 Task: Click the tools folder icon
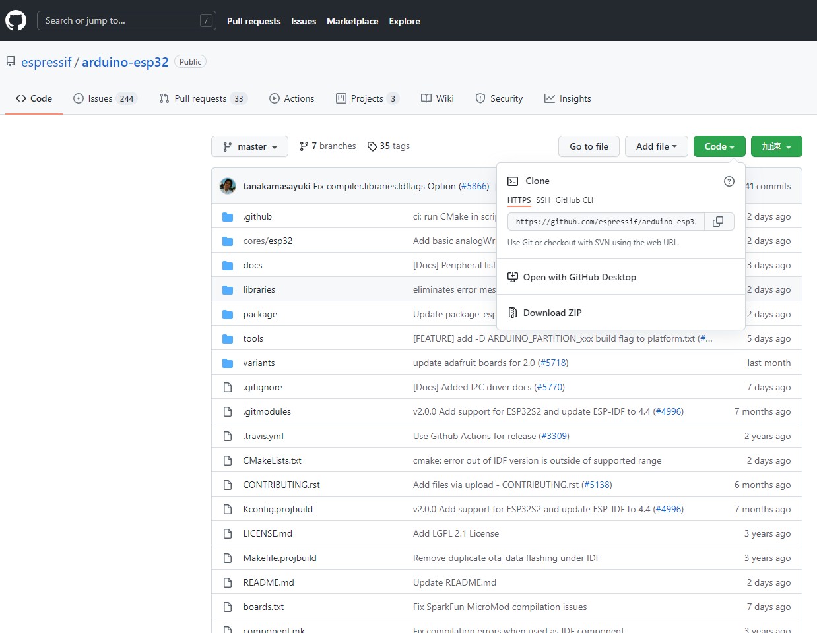(228, 339)
